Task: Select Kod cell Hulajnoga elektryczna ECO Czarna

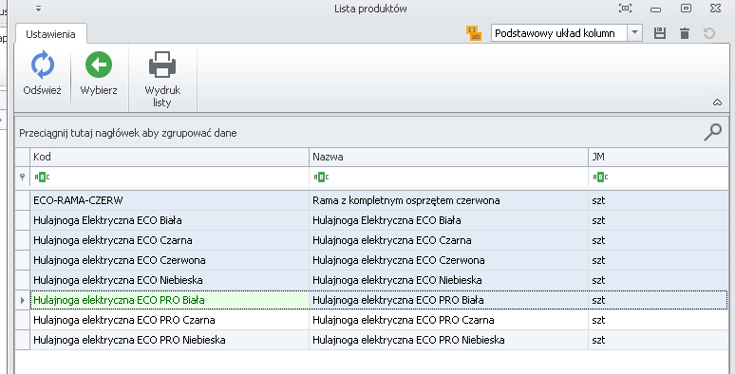Action: pos(169,240)
